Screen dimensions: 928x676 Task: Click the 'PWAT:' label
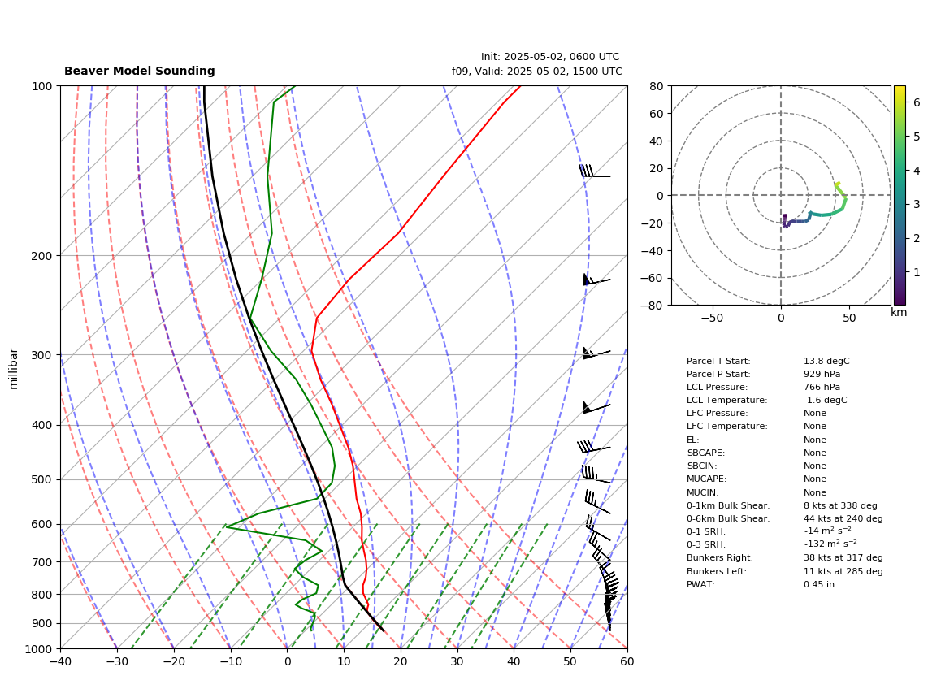(700, 584)
